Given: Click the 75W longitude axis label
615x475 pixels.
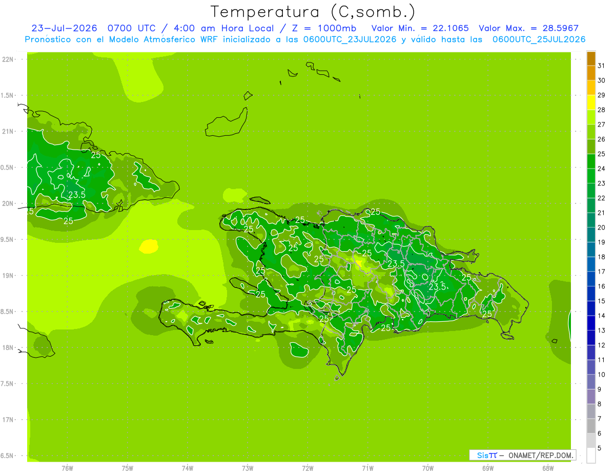Looking at the screenshot, I should (x=128, y=468).
